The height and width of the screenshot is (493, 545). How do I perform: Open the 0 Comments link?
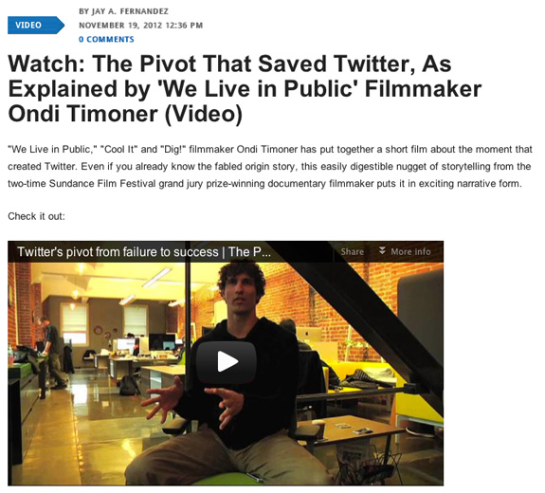pyautogui.click(x=106, y=39)
